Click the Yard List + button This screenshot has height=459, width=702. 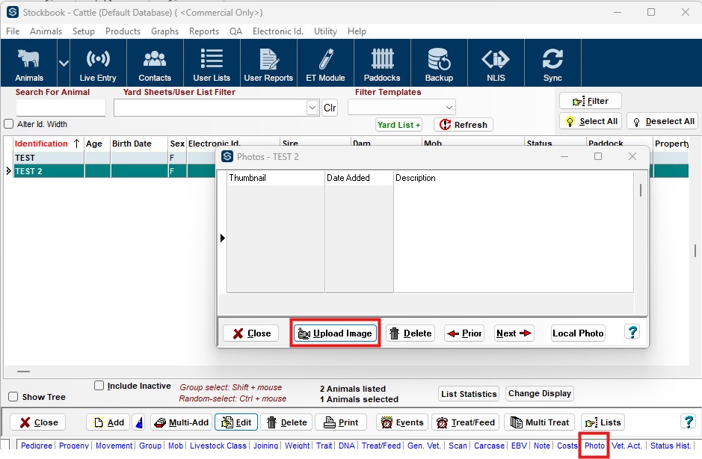[398, 125]
